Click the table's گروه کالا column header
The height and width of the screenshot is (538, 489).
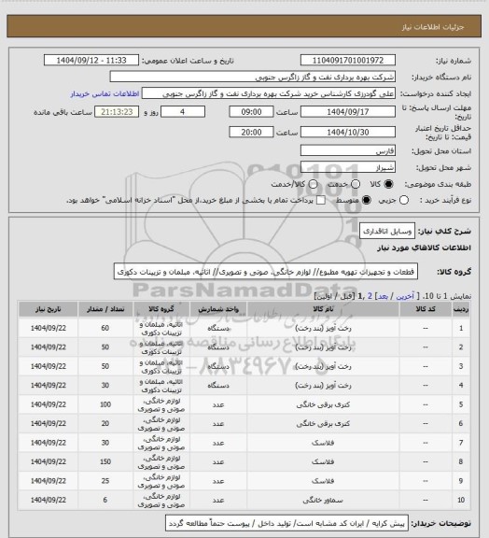click(x=161, y=309)
